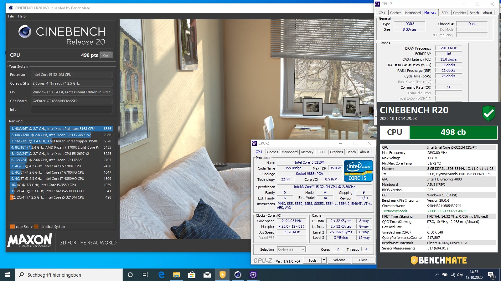
Task: Click the orange Your Score legend swatch
Action: tap(12, 227)
